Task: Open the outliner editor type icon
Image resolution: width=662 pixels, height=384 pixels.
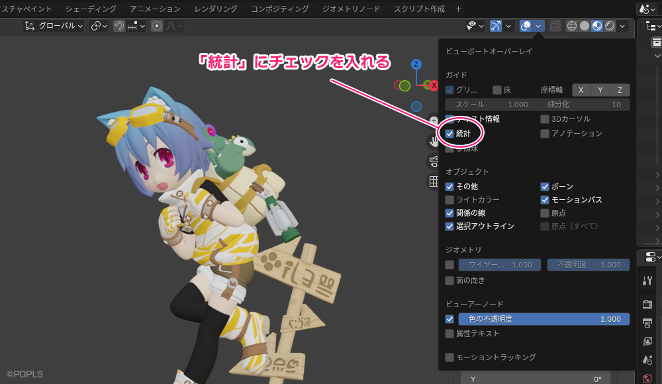Action: click(x=652, y=26)
